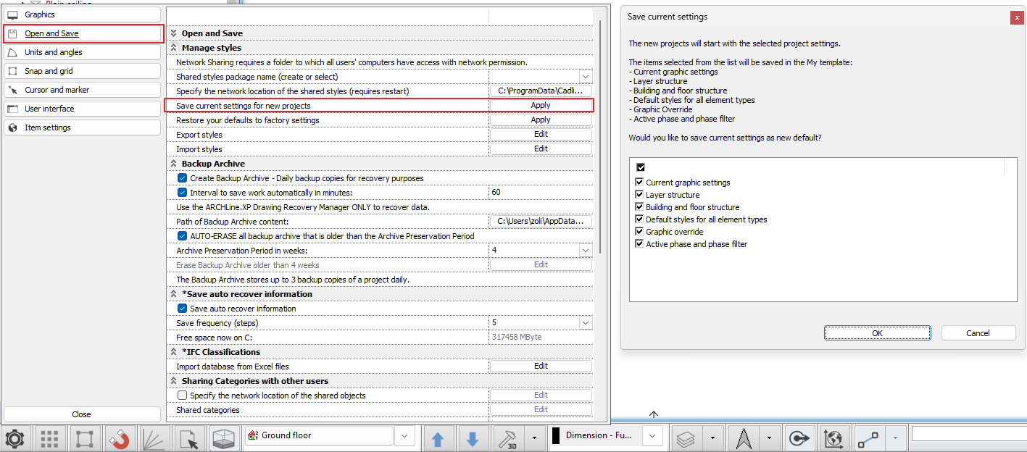Image resolution: width=1027 pixels, height=452 pixels.
Task: Confirm with OK in Save current settings
Action: pyautogui.click(x=877, y=333)
